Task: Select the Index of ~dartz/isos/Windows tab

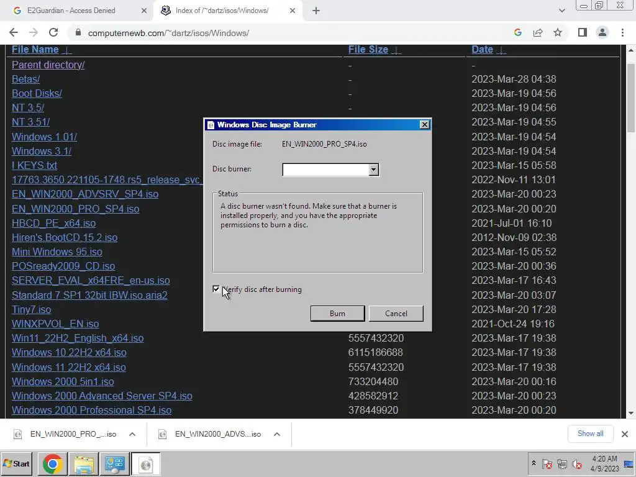Action: click(222, 11)
